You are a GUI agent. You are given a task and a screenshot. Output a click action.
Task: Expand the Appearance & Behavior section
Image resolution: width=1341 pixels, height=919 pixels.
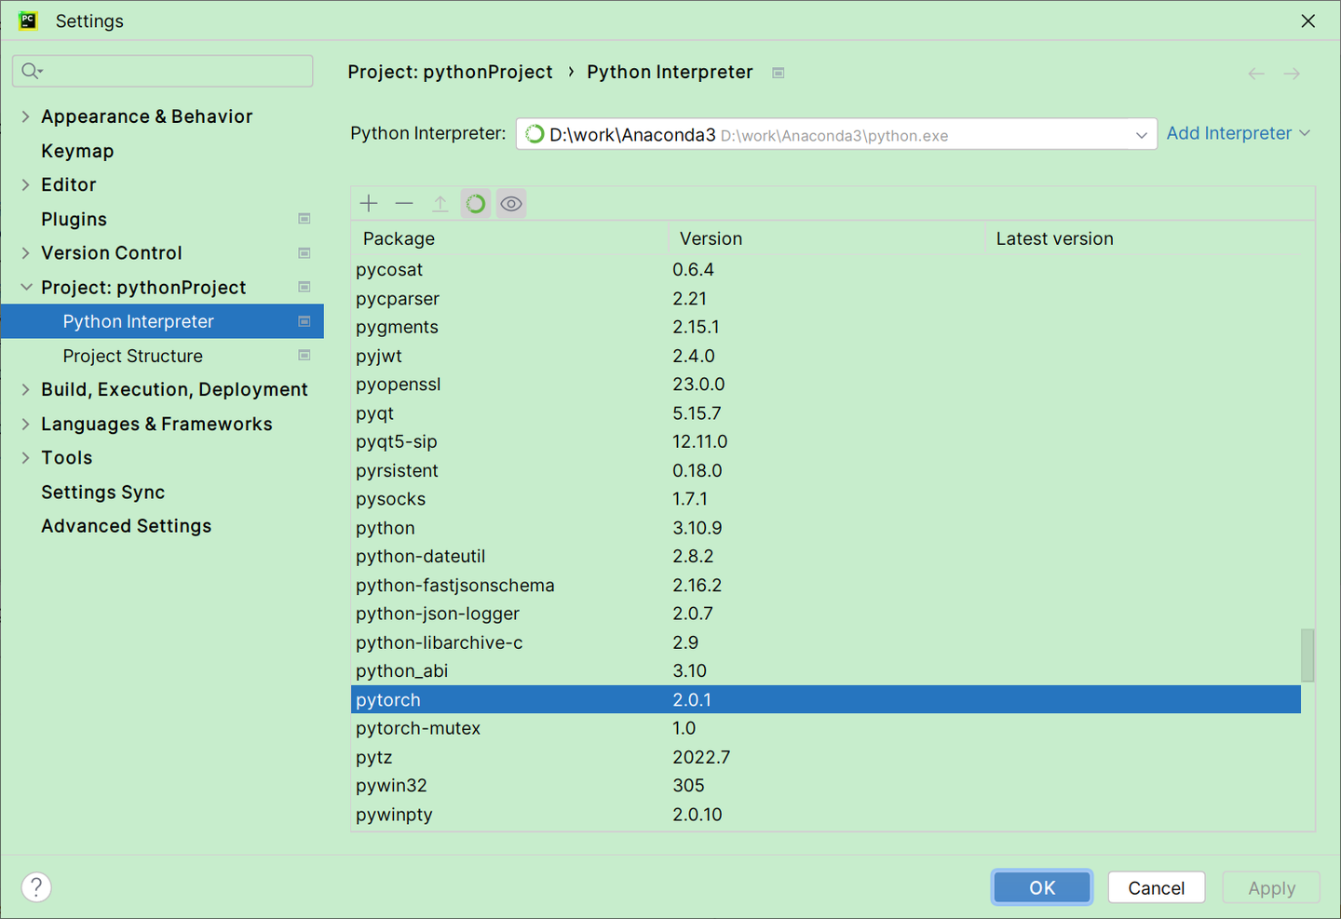click(x=25, y=116)
